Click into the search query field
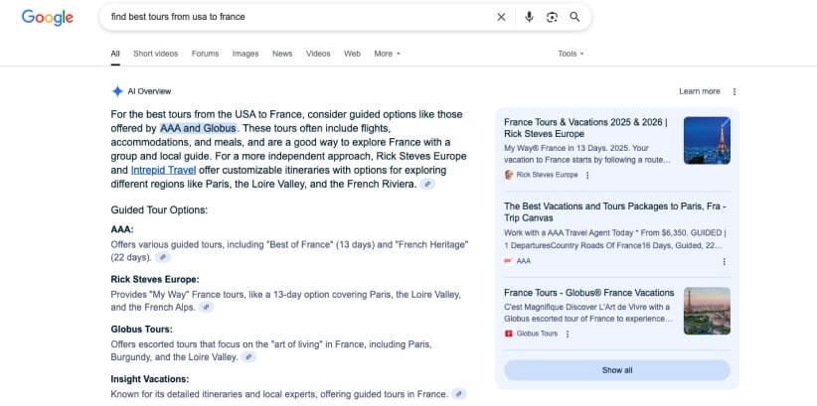 point(297,17)
